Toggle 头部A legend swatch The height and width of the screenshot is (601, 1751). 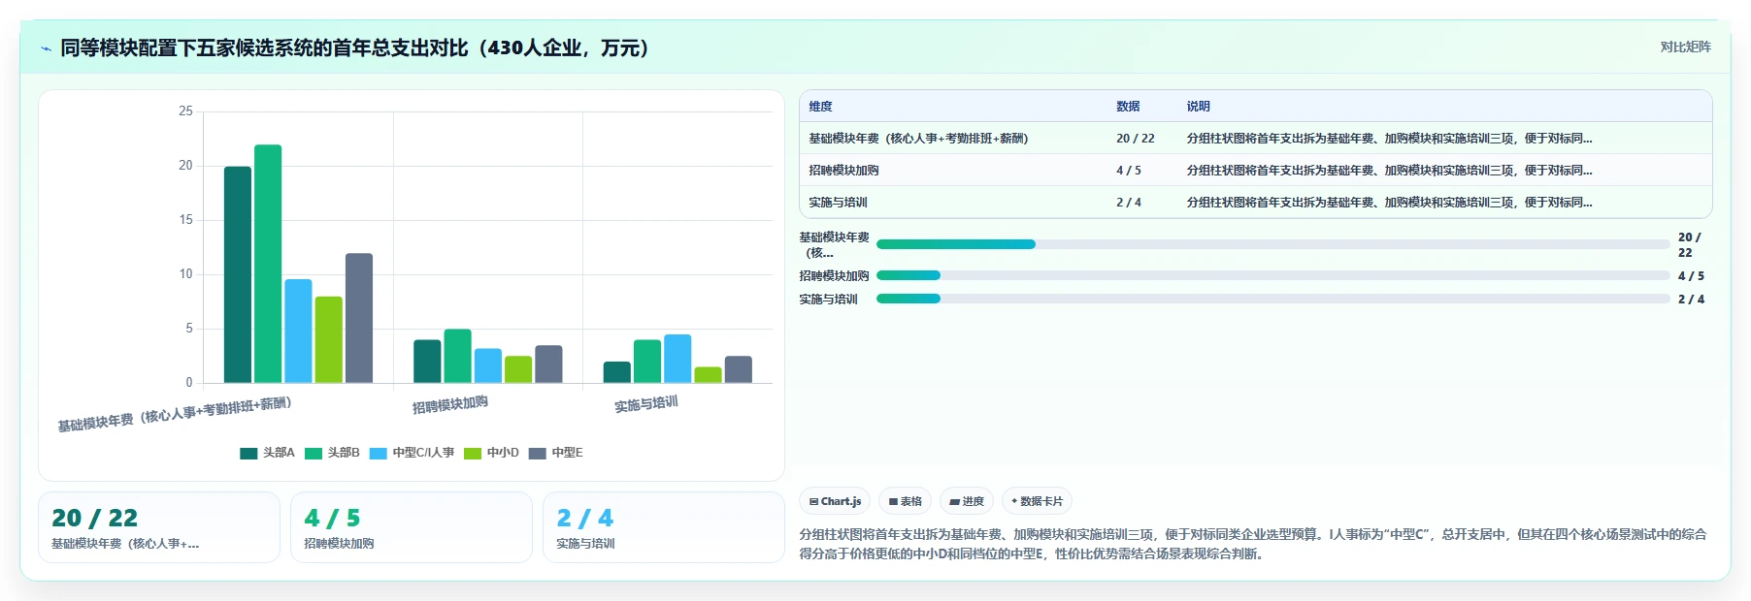tap(248, 453)
